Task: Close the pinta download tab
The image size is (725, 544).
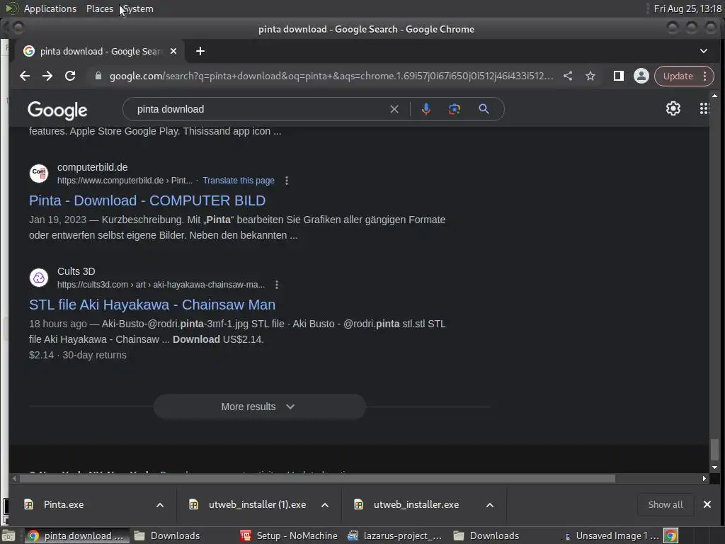Action: pyautogui.click(x=173, y=51)
